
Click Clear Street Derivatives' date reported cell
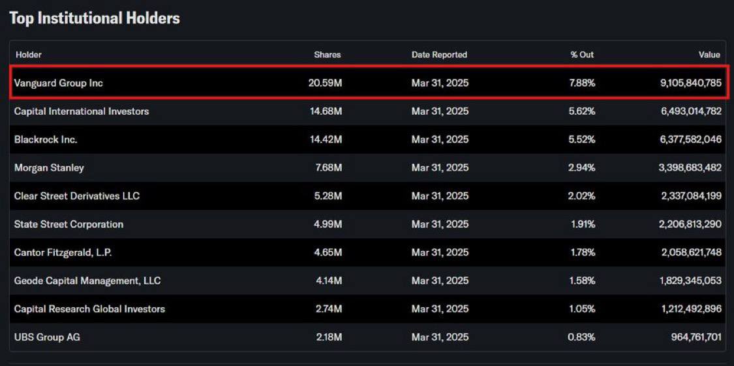coord(440,196)
